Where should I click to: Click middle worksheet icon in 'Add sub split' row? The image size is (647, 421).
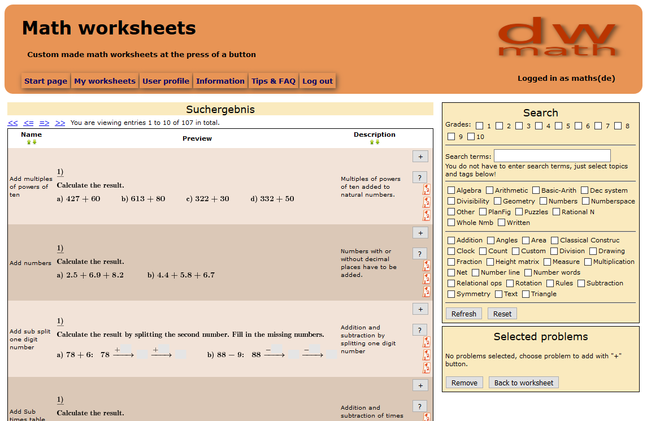point(426,355)
